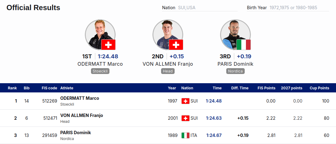Click the Nordica brand tag under Paris
This screenshot has width=336, height=144.
(x=235, y=71)
